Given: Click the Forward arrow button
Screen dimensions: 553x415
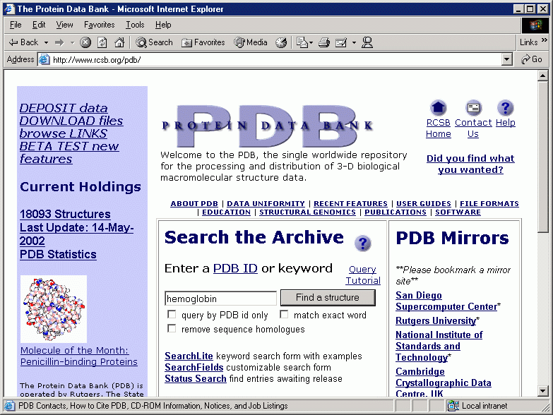Looking at the screenshot, I should pyautogui.click(x=59, y=42).
